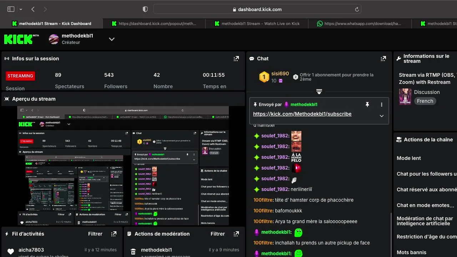This screenshot has width=457, height=257.
Task: Click methodekbl1 in Actions de modération list
Action: (x=156, y=250)
